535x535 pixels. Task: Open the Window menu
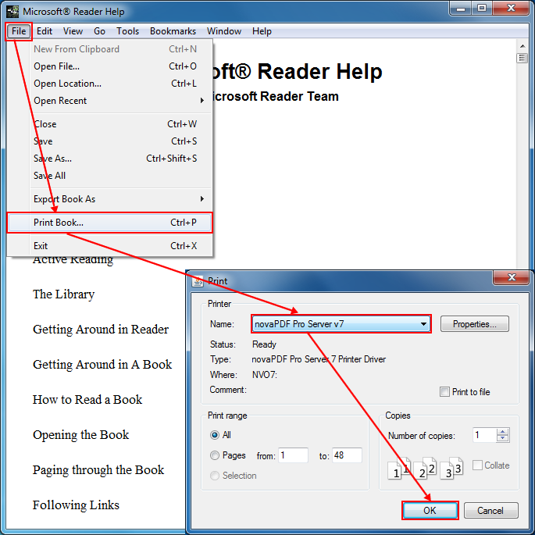click(x=224, y=31)
